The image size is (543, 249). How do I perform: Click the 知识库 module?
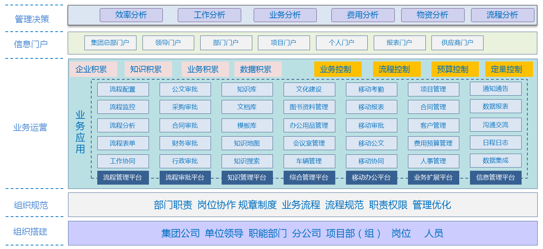tap(247, 89)
